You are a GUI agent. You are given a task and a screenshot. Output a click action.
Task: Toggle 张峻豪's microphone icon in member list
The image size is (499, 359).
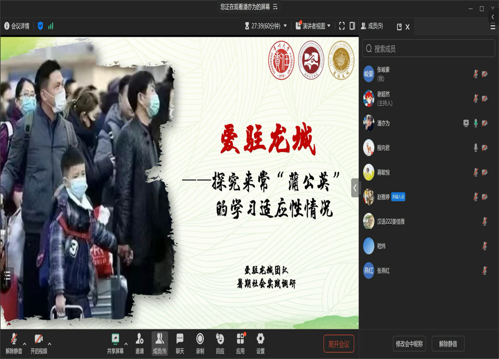[x=476, y=74]
